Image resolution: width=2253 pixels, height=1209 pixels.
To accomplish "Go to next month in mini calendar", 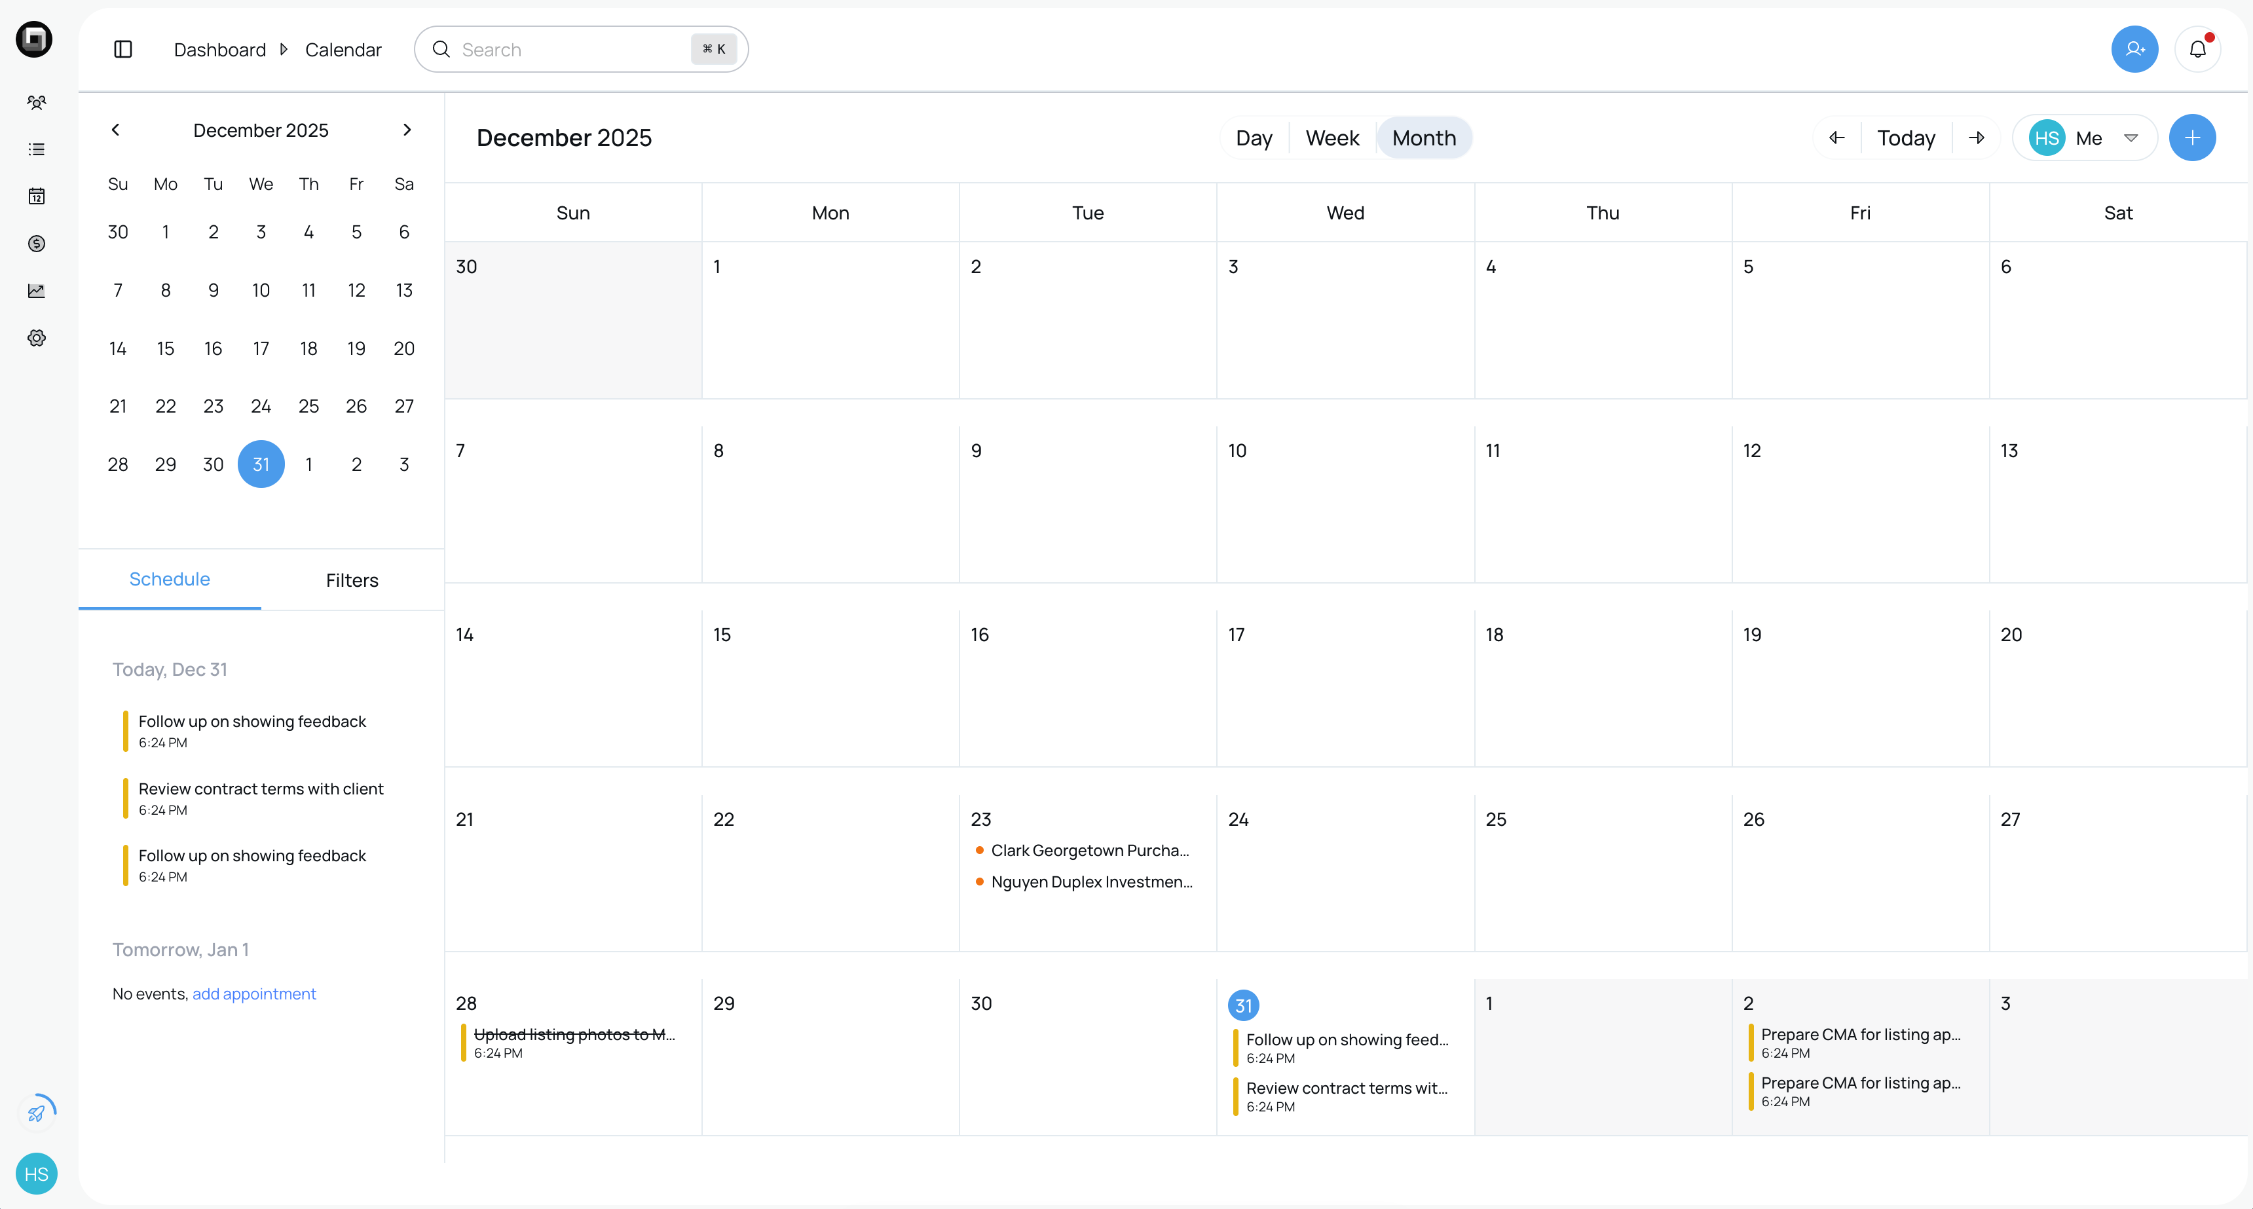I will 407,130.
